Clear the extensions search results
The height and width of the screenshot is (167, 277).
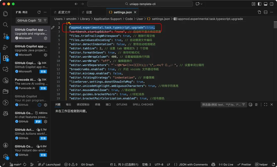(x=40, y=20)
